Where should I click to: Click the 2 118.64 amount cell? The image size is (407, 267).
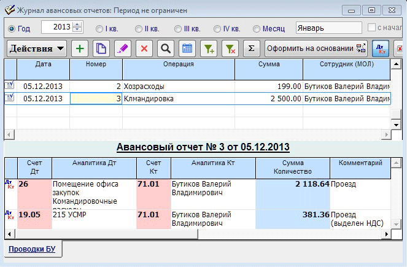point(293,194)
